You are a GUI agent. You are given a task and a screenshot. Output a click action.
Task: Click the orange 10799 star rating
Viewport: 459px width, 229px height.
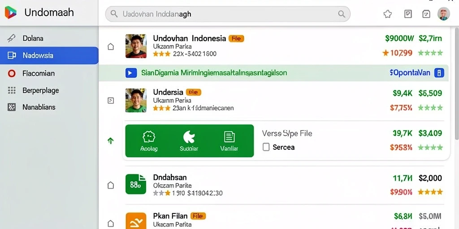397,53
